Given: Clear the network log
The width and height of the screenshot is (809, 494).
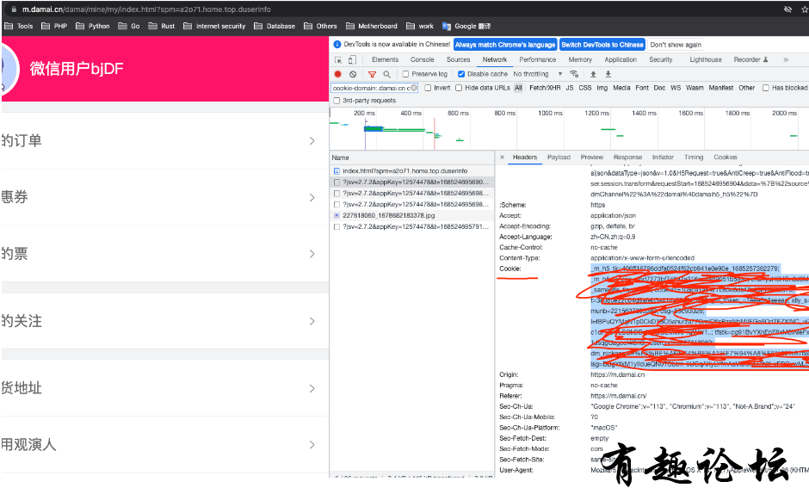Looking at the screenshot, I should 352,74.
